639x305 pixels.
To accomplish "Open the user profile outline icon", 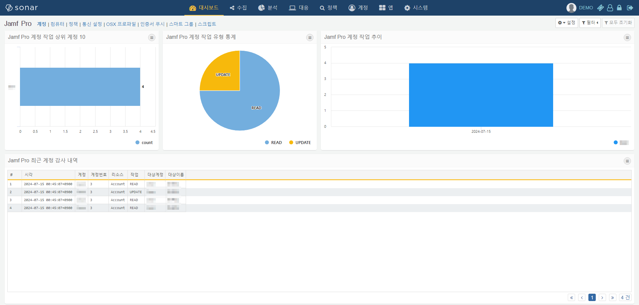I will [x=610, y=8].
